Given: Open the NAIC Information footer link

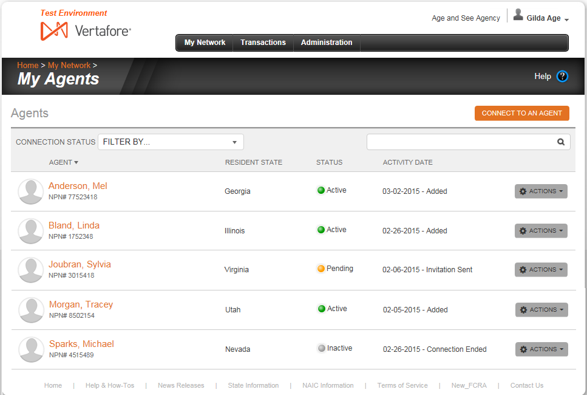Looking at the screenshot, I should pyautogui.click(x=328, y=385).
